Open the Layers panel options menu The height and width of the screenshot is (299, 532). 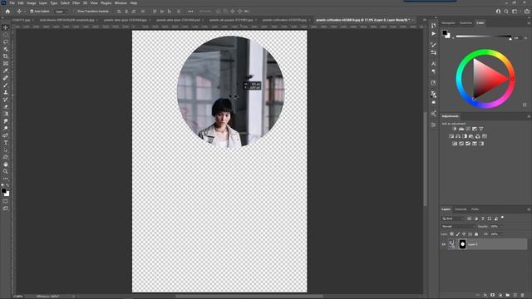coord(529,209)
